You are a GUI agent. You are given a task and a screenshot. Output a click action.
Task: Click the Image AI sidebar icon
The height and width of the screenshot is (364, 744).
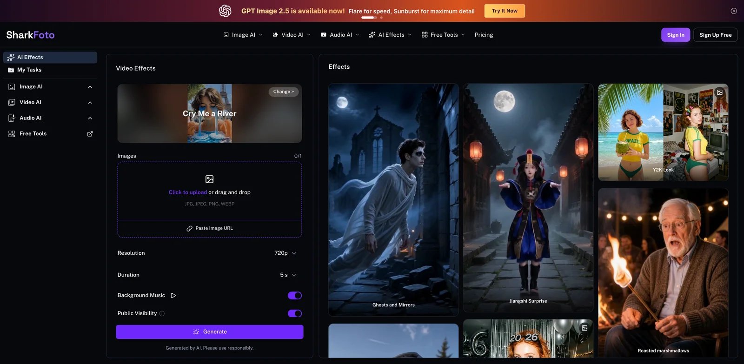12,87
